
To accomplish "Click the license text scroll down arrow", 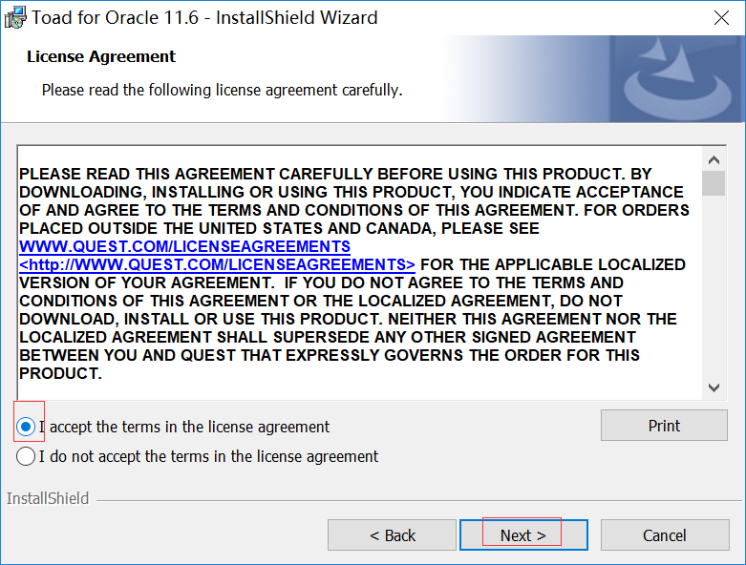I will [x=714, y=387].
